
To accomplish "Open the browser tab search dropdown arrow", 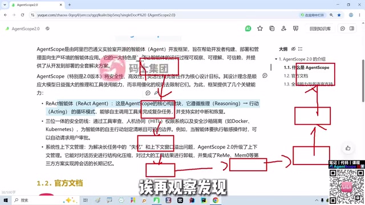I will [5, 5].
